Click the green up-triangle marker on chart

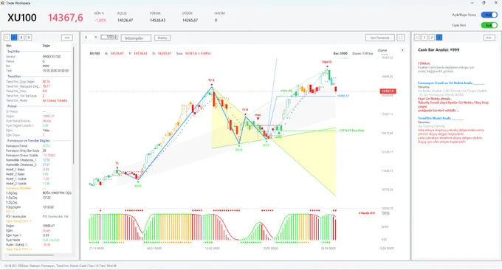[279, 133]
